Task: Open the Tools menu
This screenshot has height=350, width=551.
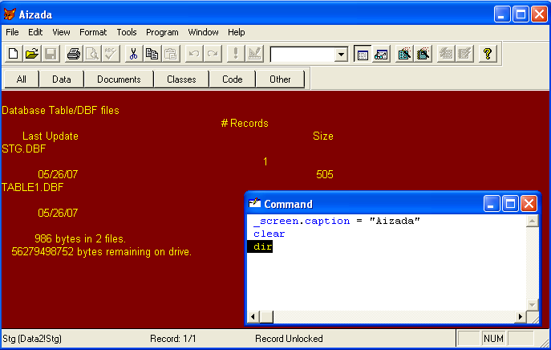Action: pos(127,32)
